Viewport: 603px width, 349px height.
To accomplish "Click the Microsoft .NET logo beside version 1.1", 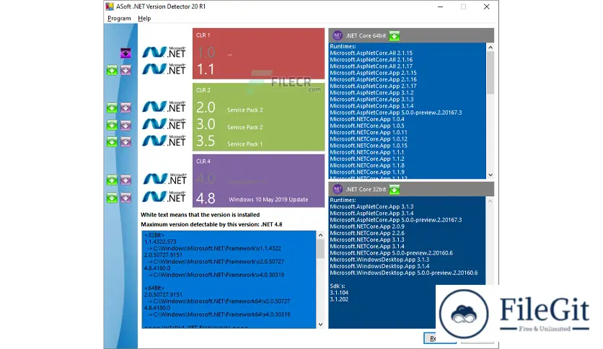I will (164, 69).
